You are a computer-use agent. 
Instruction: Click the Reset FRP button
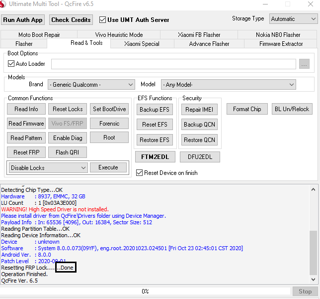coord(26,152)
